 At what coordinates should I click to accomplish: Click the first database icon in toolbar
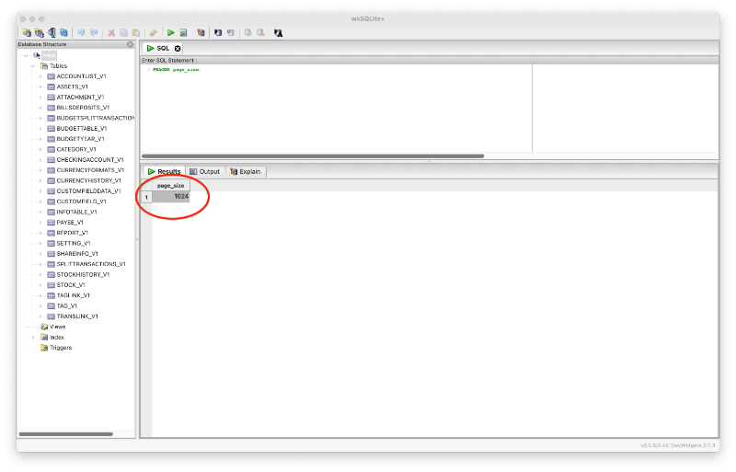click(x=26, y=32)
